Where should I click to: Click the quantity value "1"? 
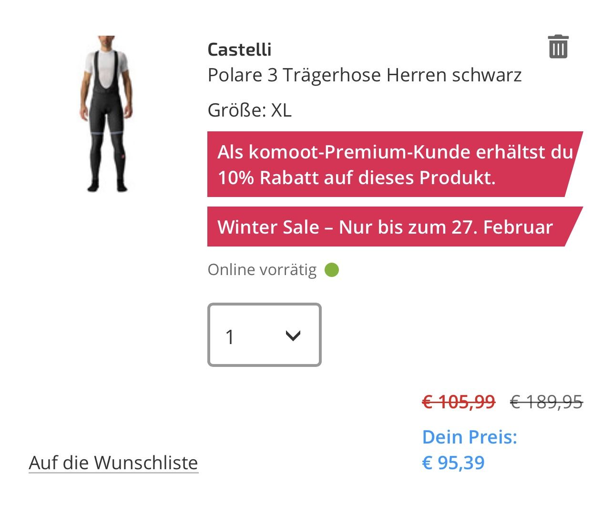230,337
